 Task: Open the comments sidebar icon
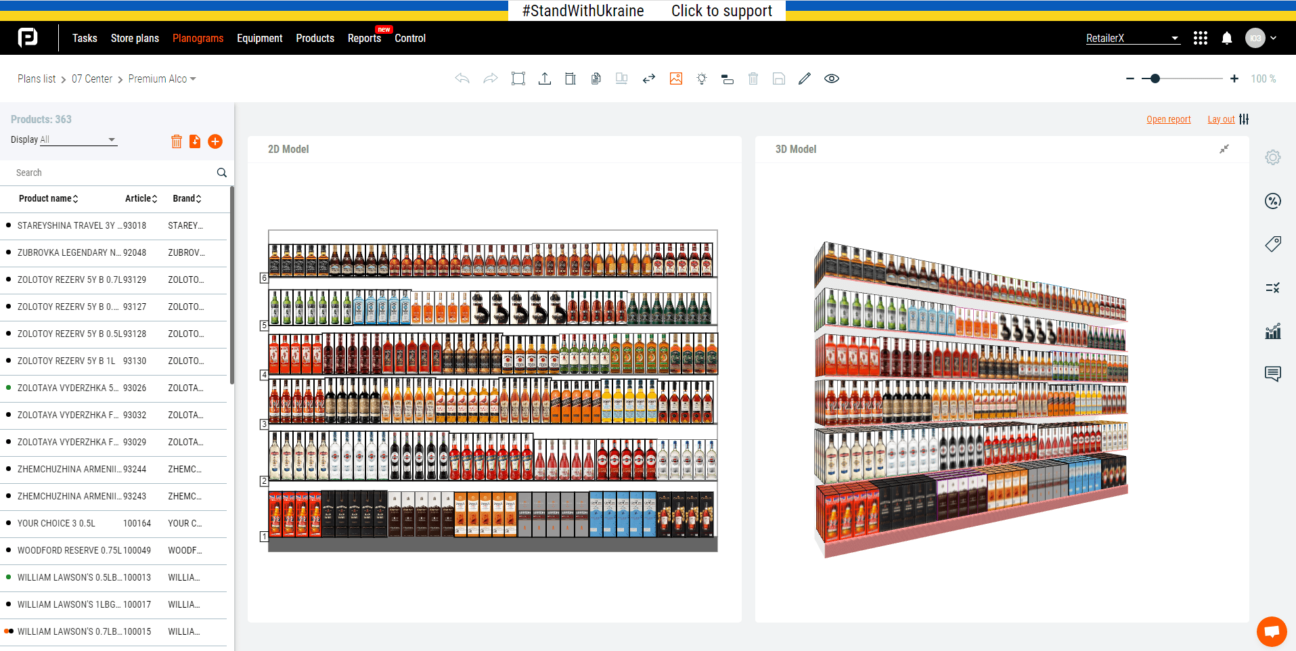[1272, 374]
